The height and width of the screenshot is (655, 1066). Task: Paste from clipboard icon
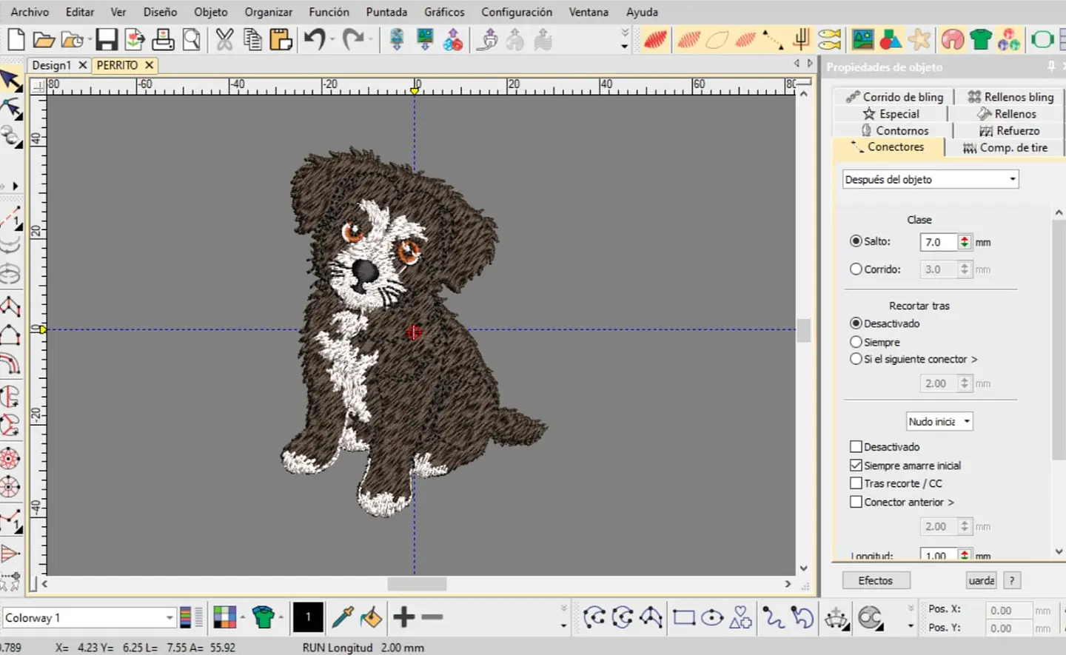pos(281,39)
